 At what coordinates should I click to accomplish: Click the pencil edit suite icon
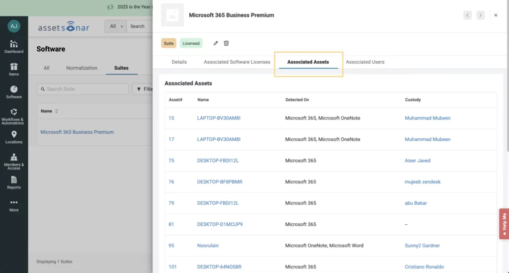click(x=216, y=43)
